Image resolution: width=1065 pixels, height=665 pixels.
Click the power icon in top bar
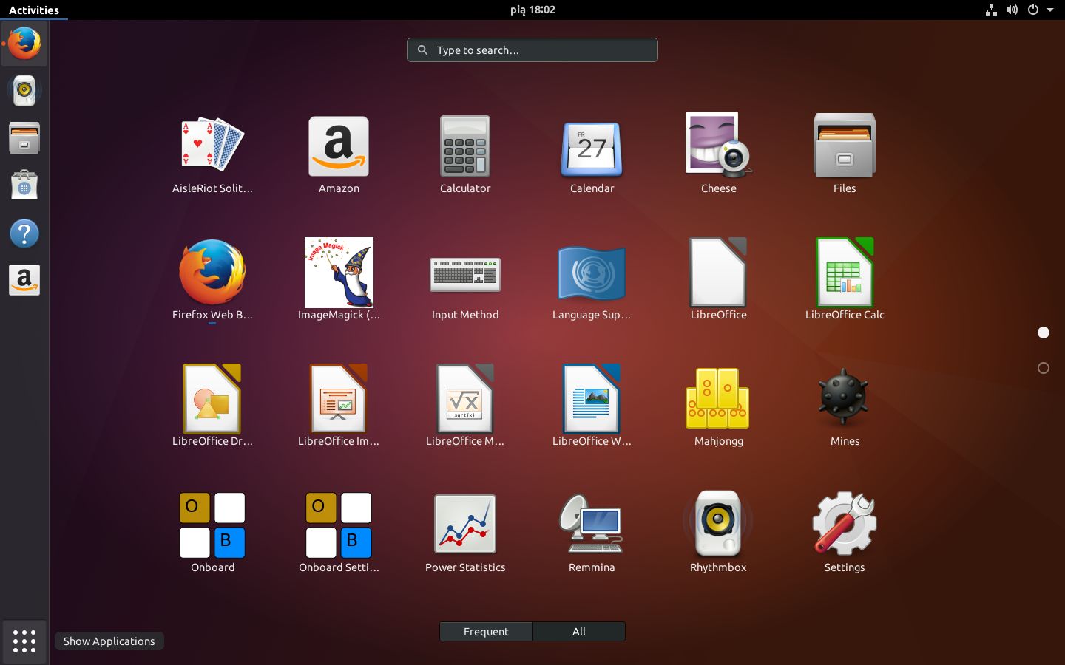pos(1032,10)
